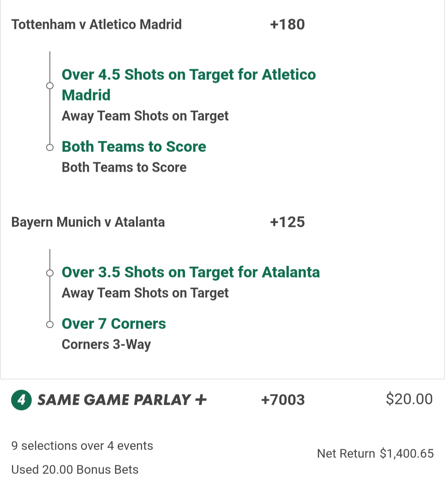Click the green 4 badge beside Same Game Parlay

point(21,400)
